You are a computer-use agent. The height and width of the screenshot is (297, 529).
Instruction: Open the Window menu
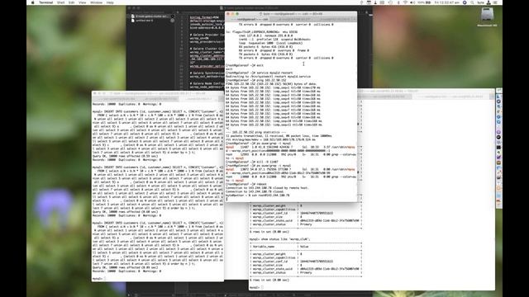click(x=96, y=2)
